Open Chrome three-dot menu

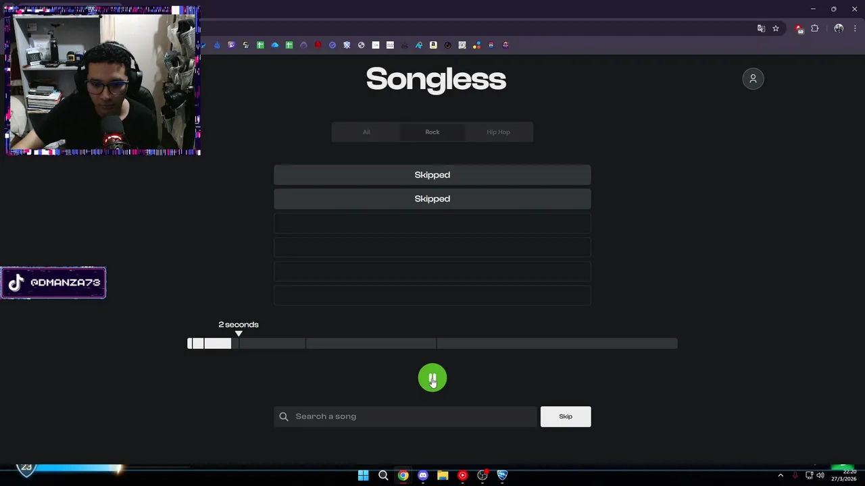pyautogui.click(x=855, y=28)
